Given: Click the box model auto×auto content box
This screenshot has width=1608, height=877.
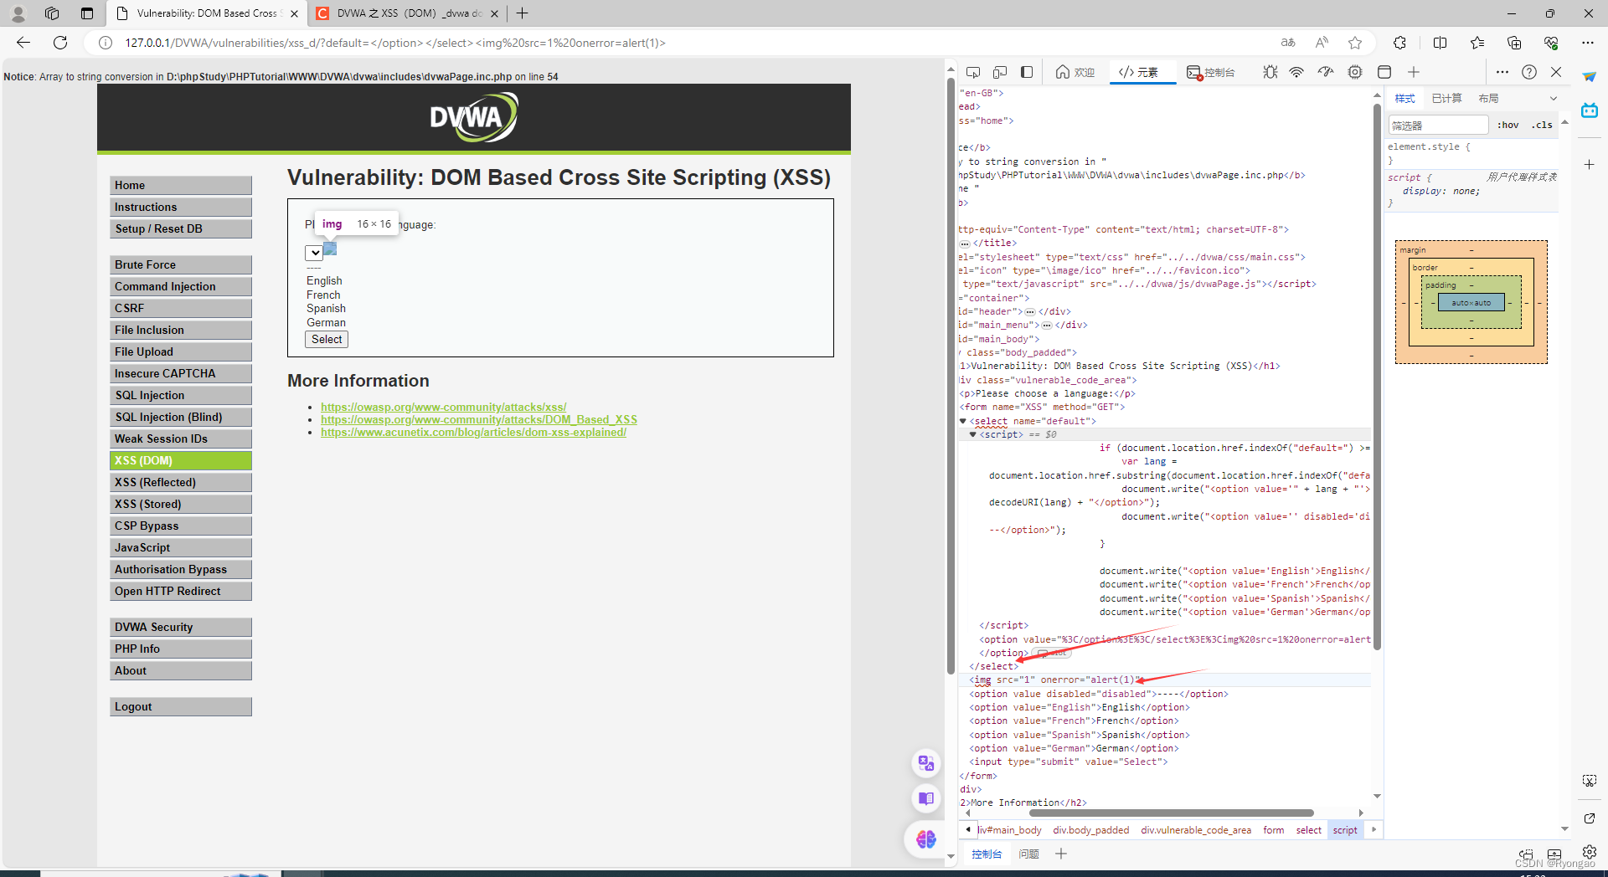Looking at the screenshot, I should click(1471, 303).
